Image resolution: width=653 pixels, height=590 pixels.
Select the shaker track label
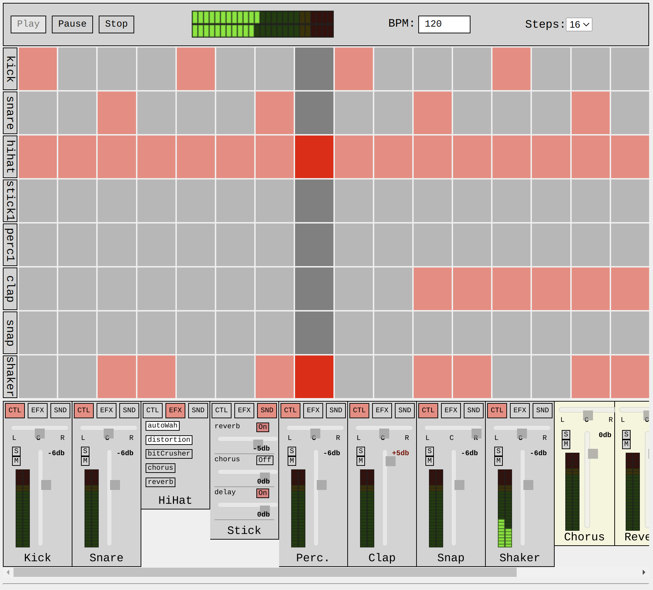(x=10, y=377)
